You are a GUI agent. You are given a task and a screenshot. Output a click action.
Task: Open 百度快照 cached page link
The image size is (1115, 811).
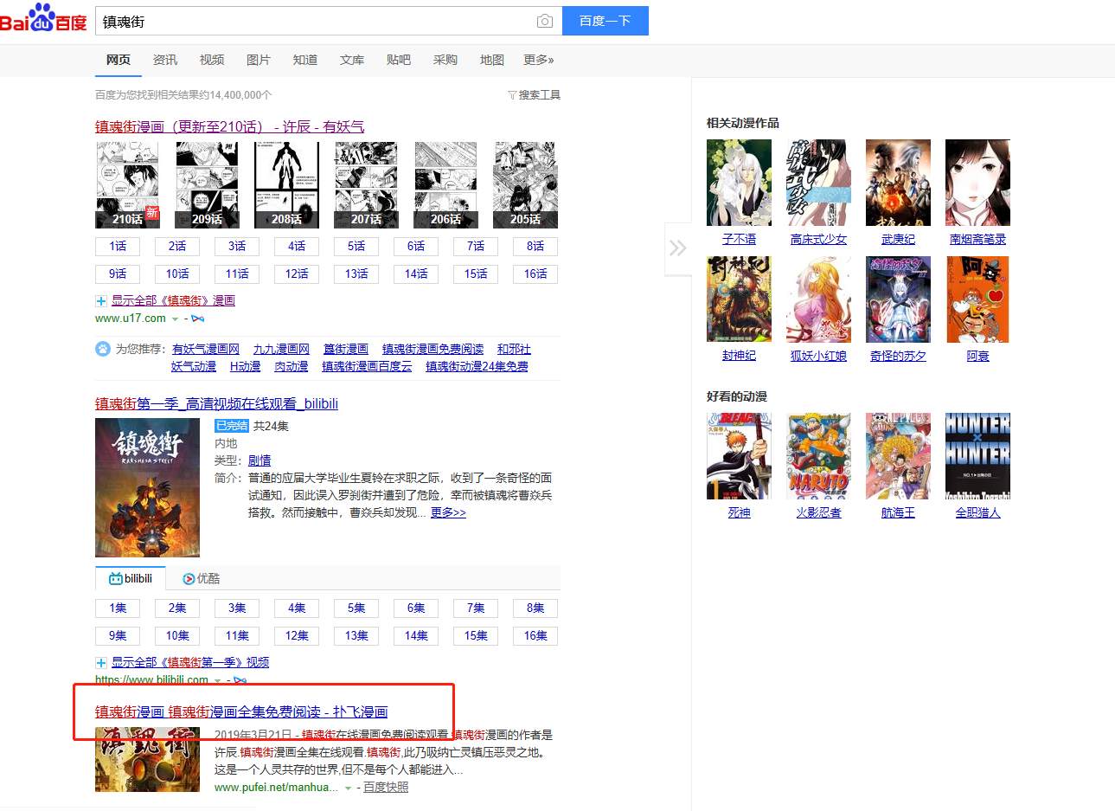tap(386, 787)
